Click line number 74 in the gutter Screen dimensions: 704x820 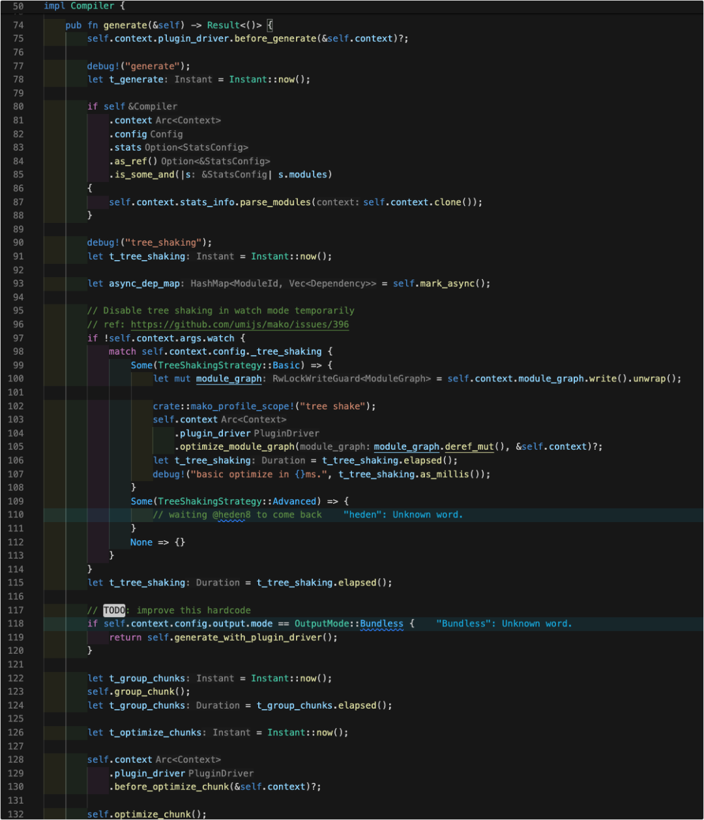(x=18, y=25)
